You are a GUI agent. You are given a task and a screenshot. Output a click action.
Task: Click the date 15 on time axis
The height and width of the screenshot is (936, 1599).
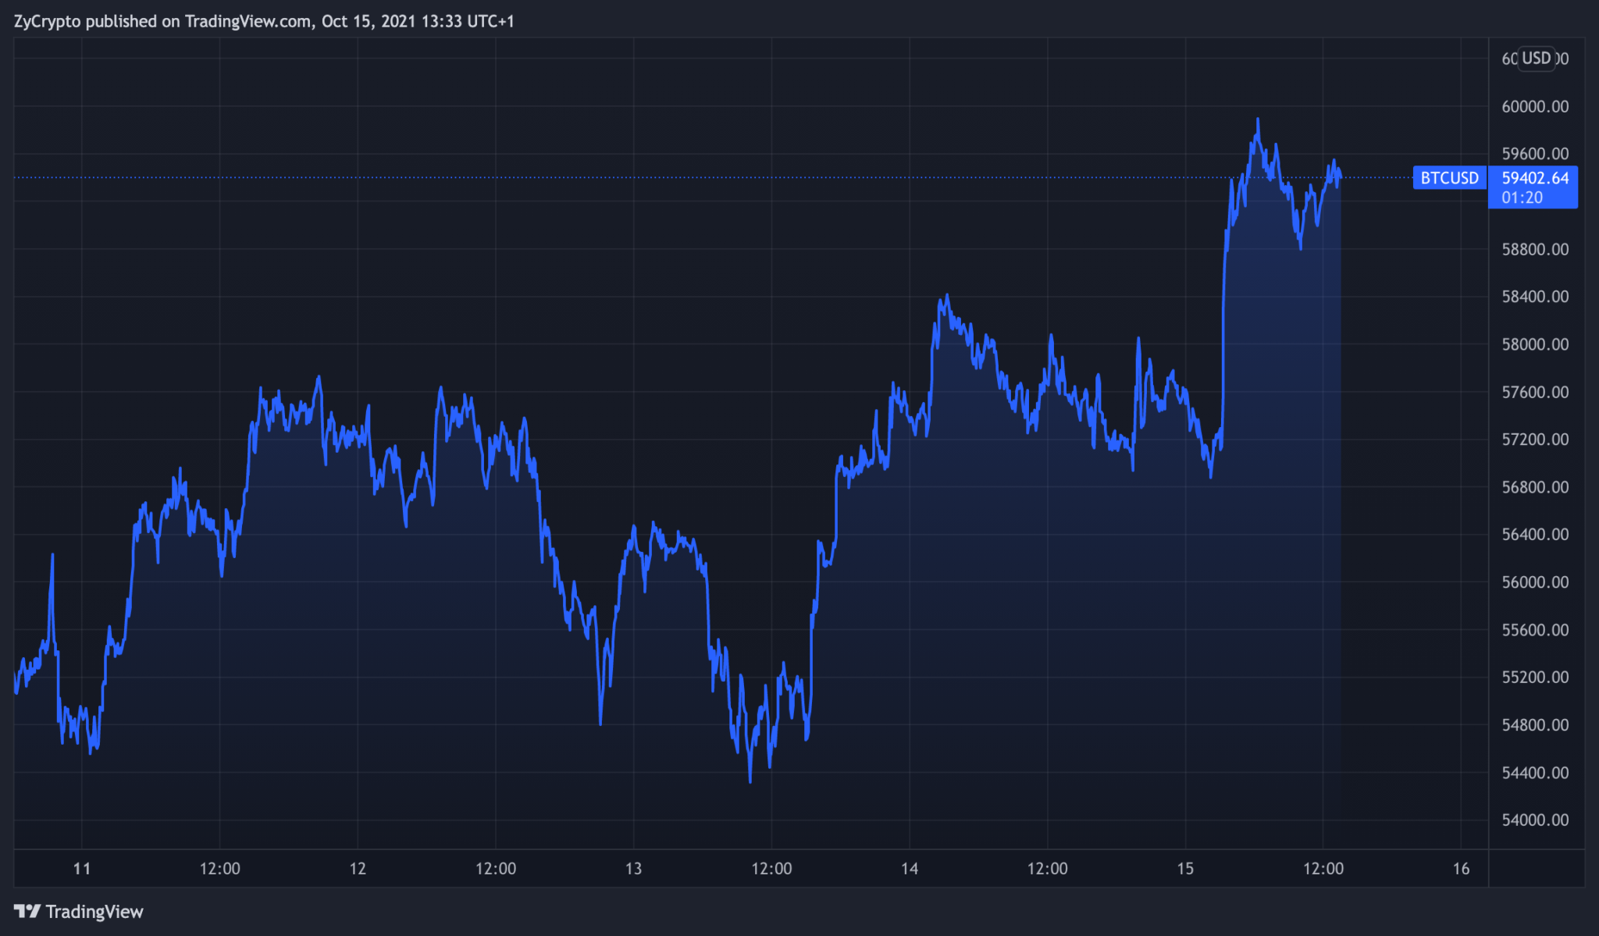[x=1185, y=869]
